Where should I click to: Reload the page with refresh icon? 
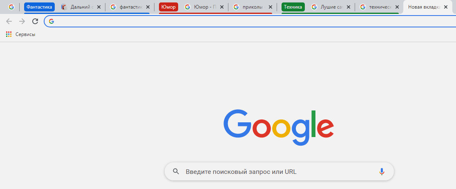(35, 21)
